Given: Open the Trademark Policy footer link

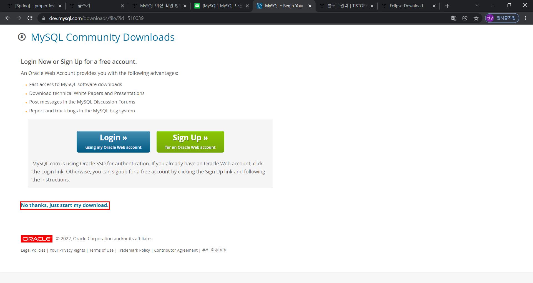Looking at the screenshot, I should (134, 250).
